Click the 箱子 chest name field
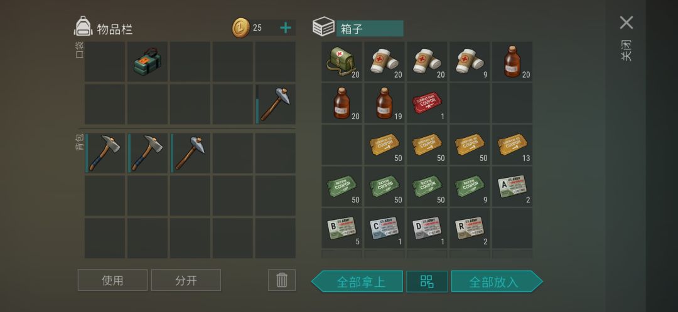This screenshot has width=678, height=312. click(x=370, y=28)
